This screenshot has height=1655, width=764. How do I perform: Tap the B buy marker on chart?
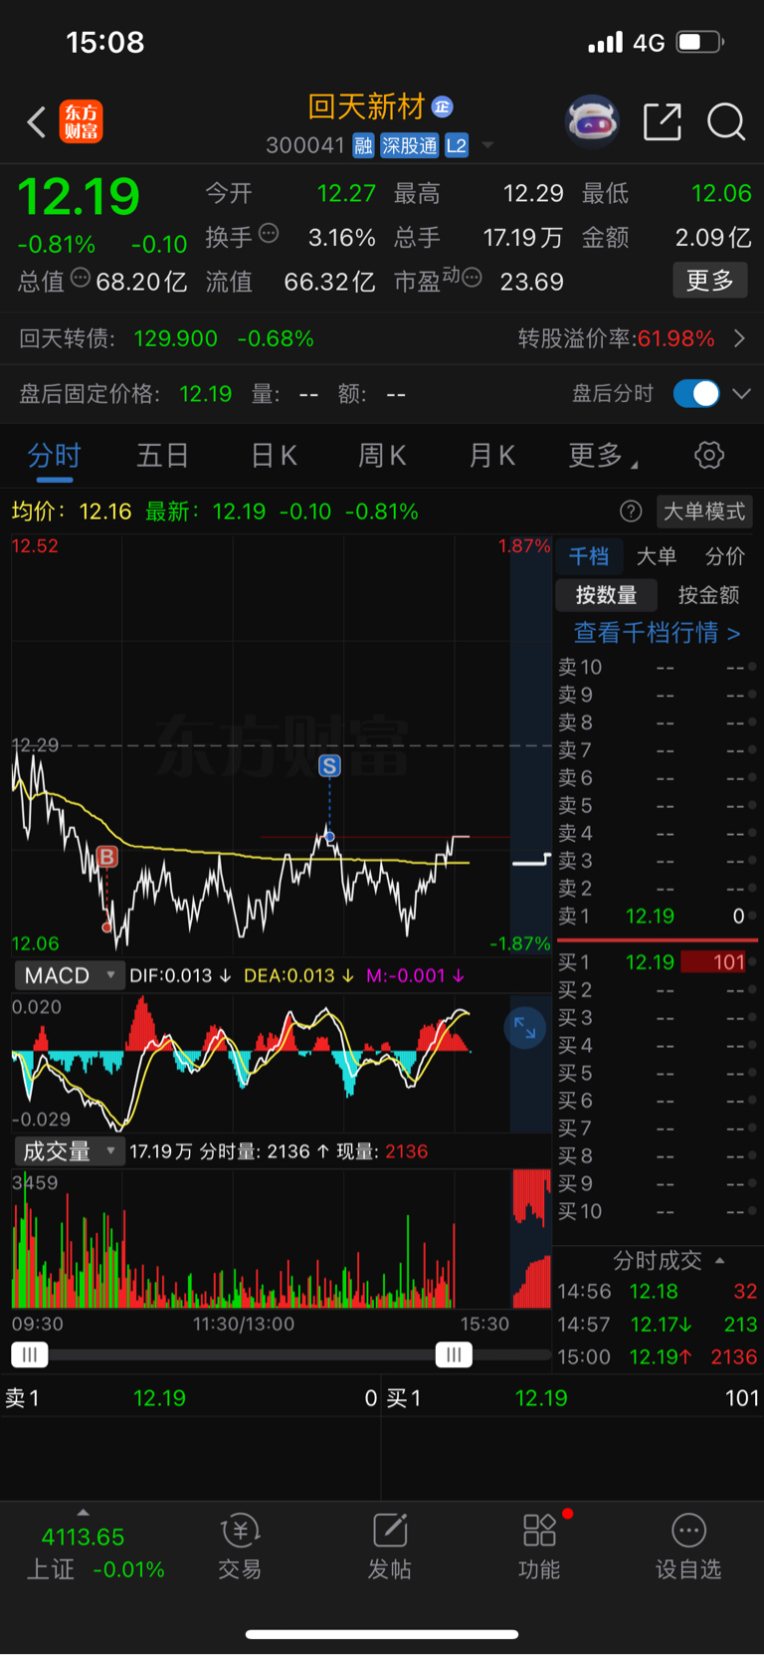tap(107, 857)
